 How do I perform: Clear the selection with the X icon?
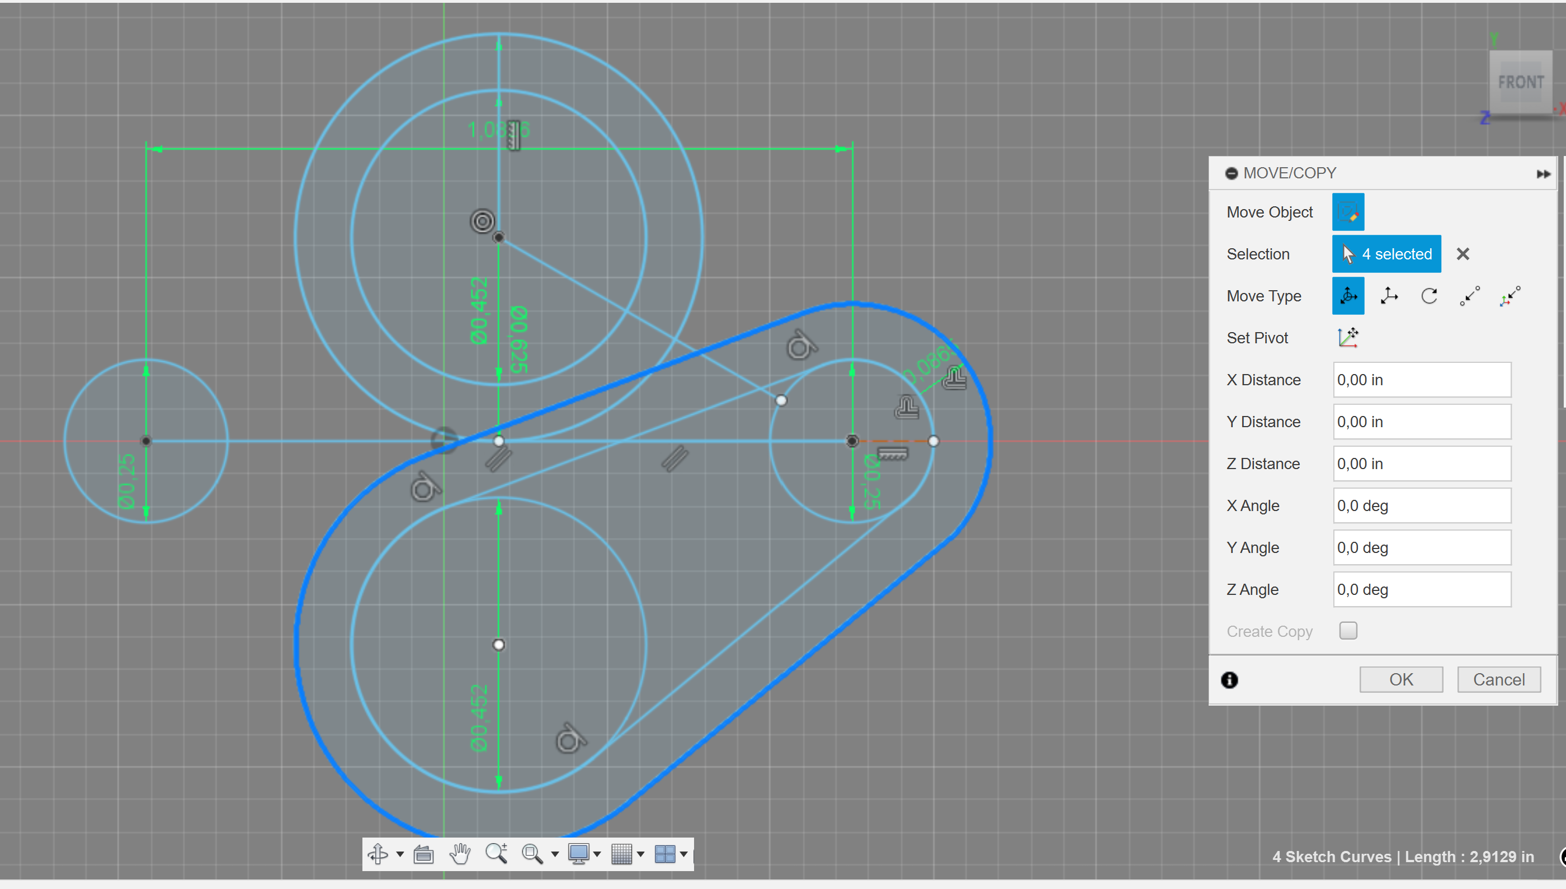1463,253
